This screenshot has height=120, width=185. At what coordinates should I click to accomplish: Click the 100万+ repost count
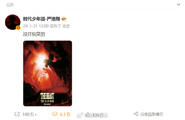[x=29, y=114]
